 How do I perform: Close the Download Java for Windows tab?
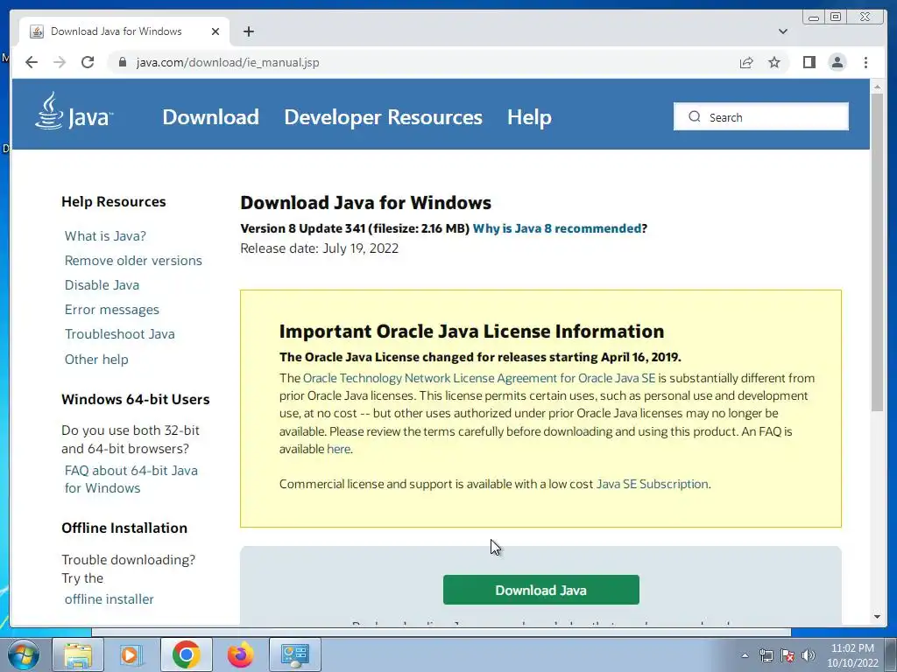(215, 31)
